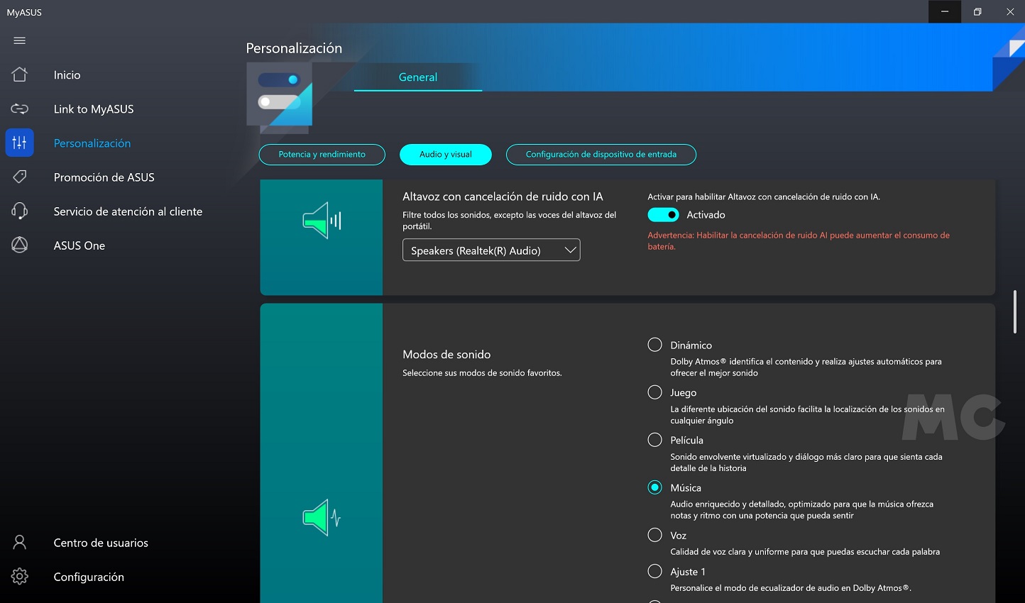Open the Potencia y rendimiento section
The height and width of the screenshot is (603, 1025).
322,155
